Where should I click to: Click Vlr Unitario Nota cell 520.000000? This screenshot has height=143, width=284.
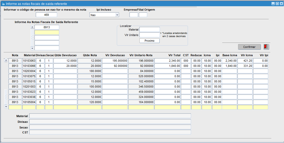tap(141, 76)
